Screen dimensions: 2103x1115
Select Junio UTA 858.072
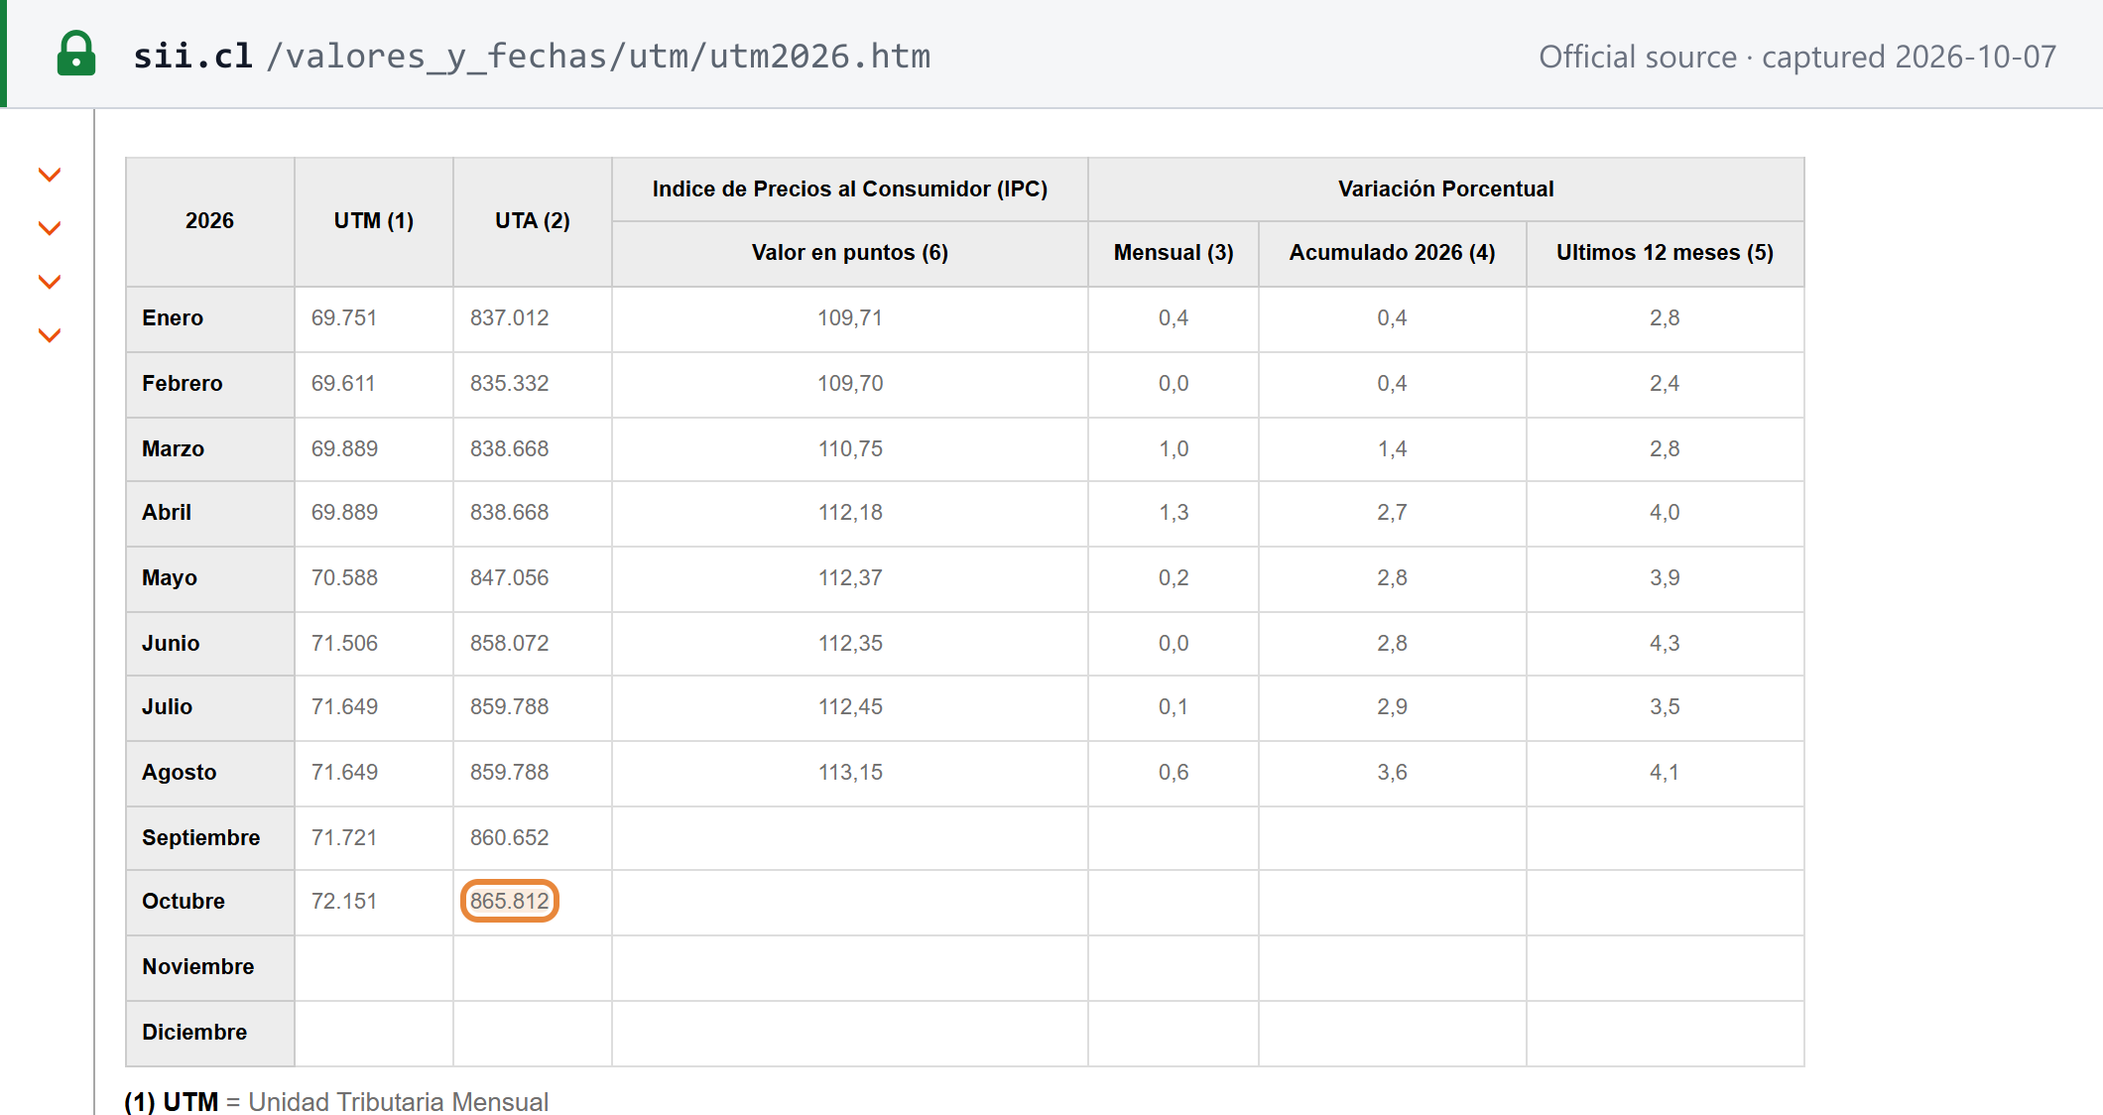(510, 643)
